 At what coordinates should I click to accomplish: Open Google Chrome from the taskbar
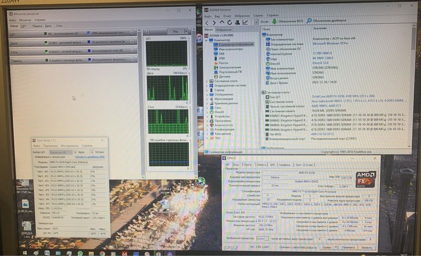click(x=102, y=253)
